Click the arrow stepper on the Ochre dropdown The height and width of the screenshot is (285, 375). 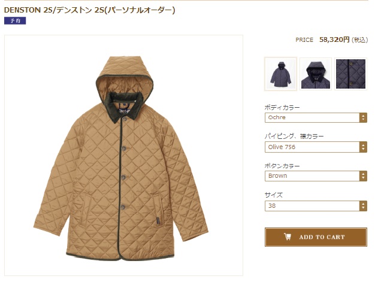363,117
